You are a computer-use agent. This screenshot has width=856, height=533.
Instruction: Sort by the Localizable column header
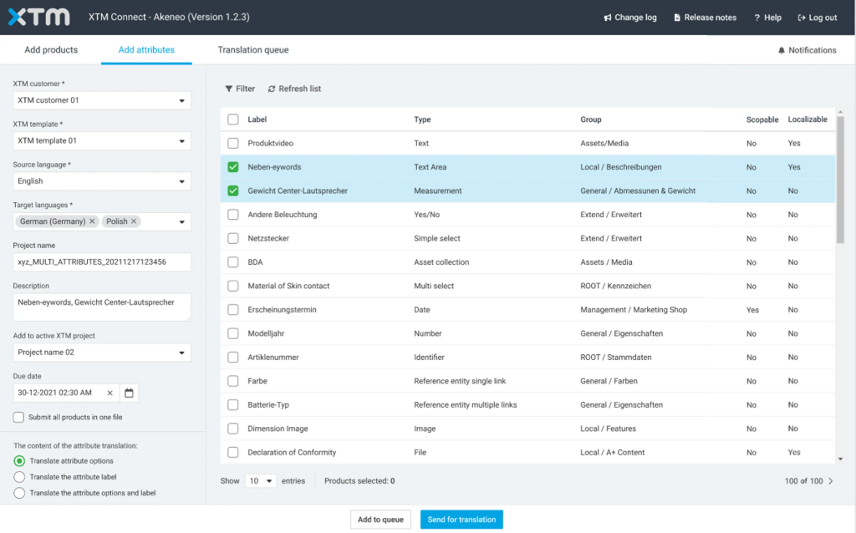pos(808,119)
